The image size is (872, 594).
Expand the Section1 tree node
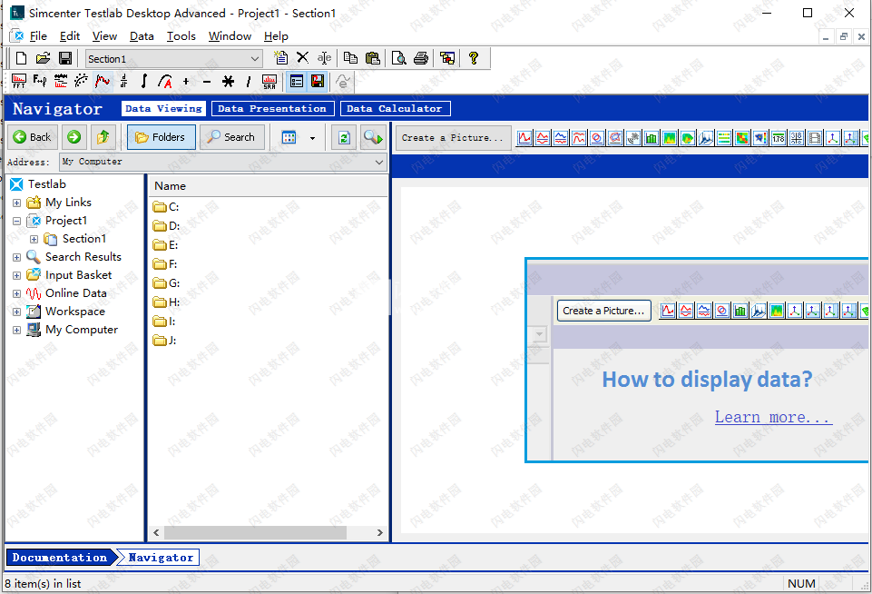pos(34,240)
